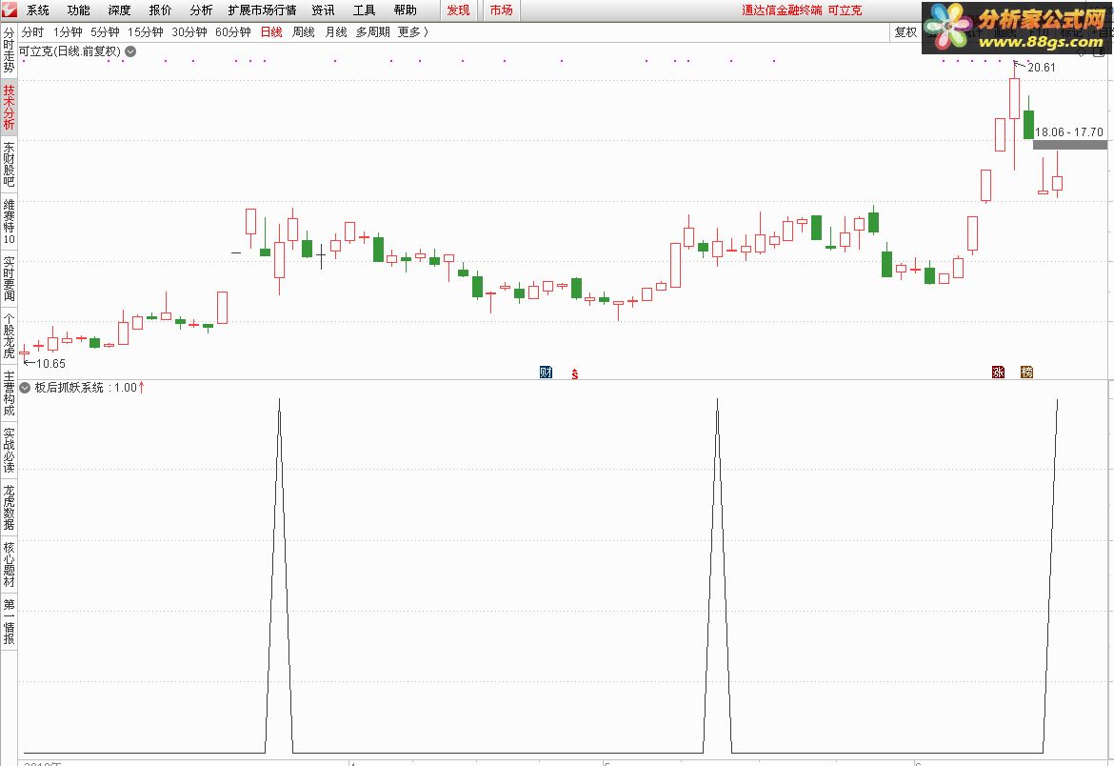
Task: Switch to 60分钟 period
Action: click(x=233, y=32)
